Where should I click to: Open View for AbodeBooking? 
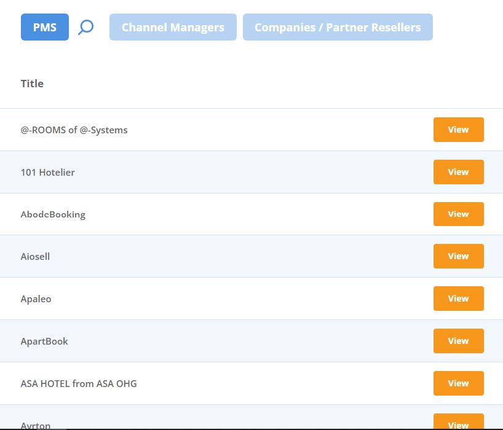[458, 214]
